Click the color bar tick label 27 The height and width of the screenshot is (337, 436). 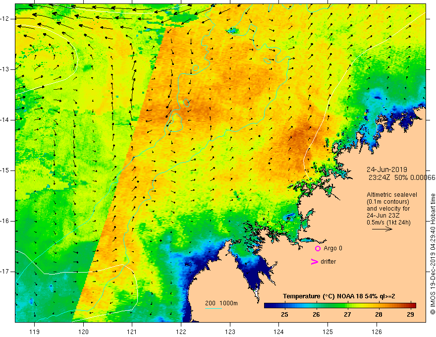click(347, 315)
